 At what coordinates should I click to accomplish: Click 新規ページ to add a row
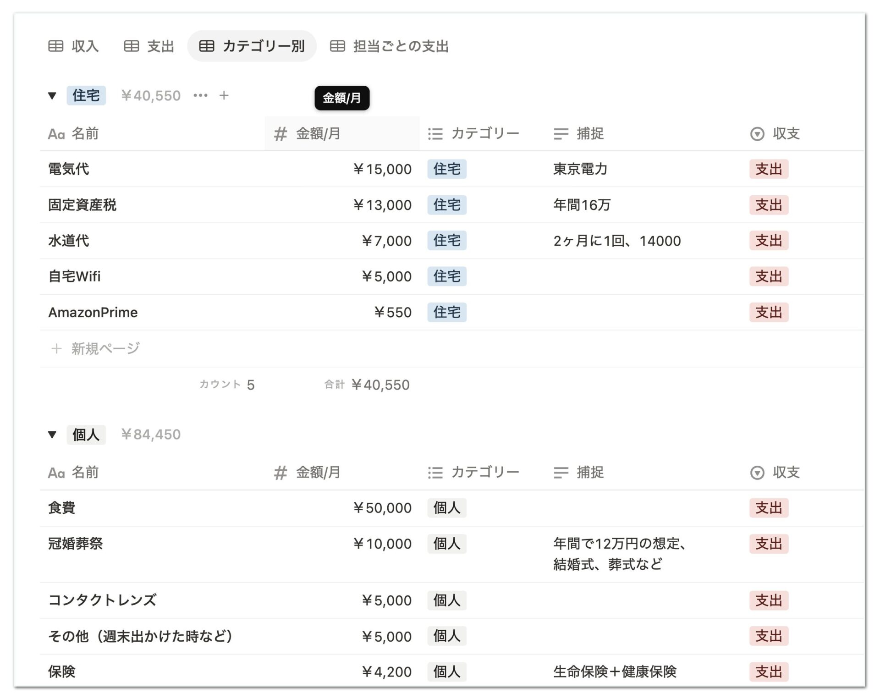click(x=94, y=348)
